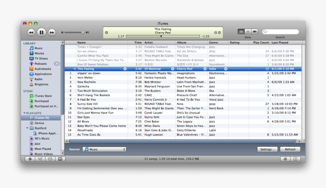The height and width of the screenshot is (188, 326).
Task: Click arrow next to Of Montreal artist
Action: click(172, 69)
